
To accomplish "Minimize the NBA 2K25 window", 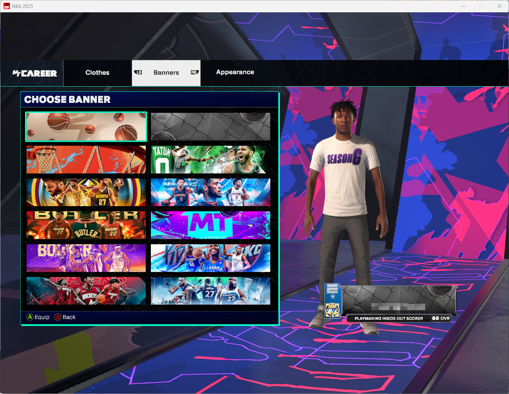I will click(x=463, y=6).
